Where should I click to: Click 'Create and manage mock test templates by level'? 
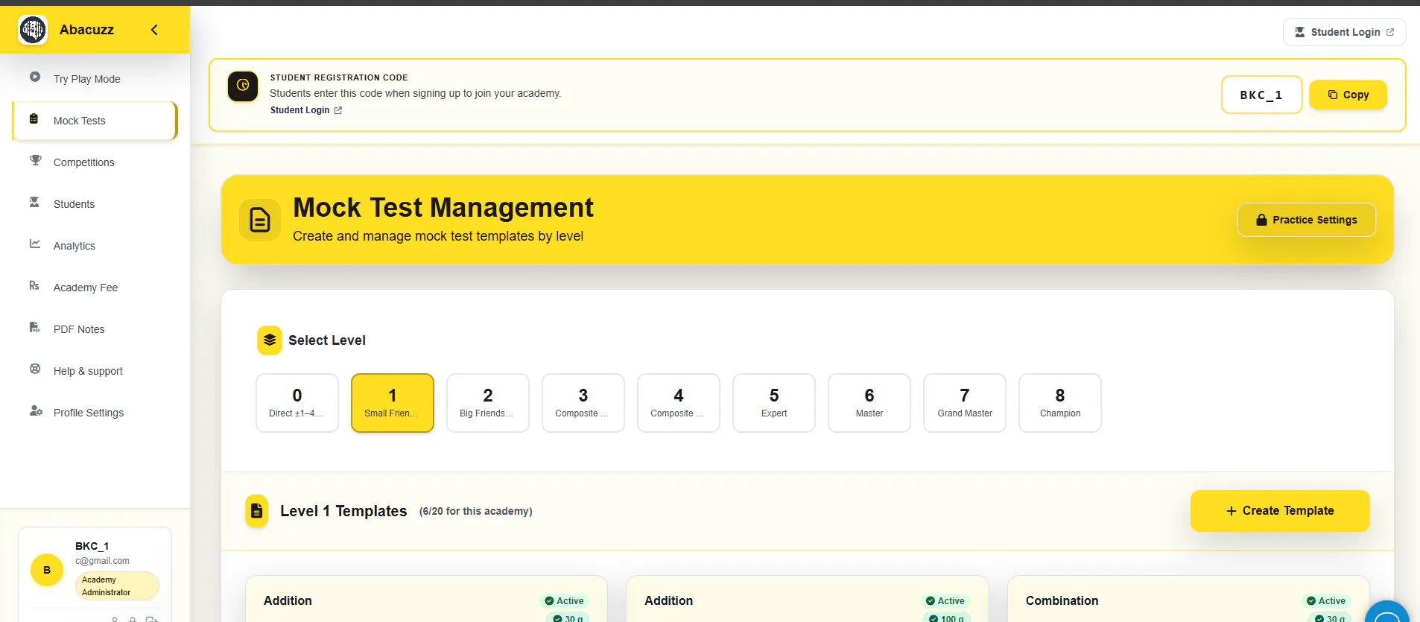438,236
